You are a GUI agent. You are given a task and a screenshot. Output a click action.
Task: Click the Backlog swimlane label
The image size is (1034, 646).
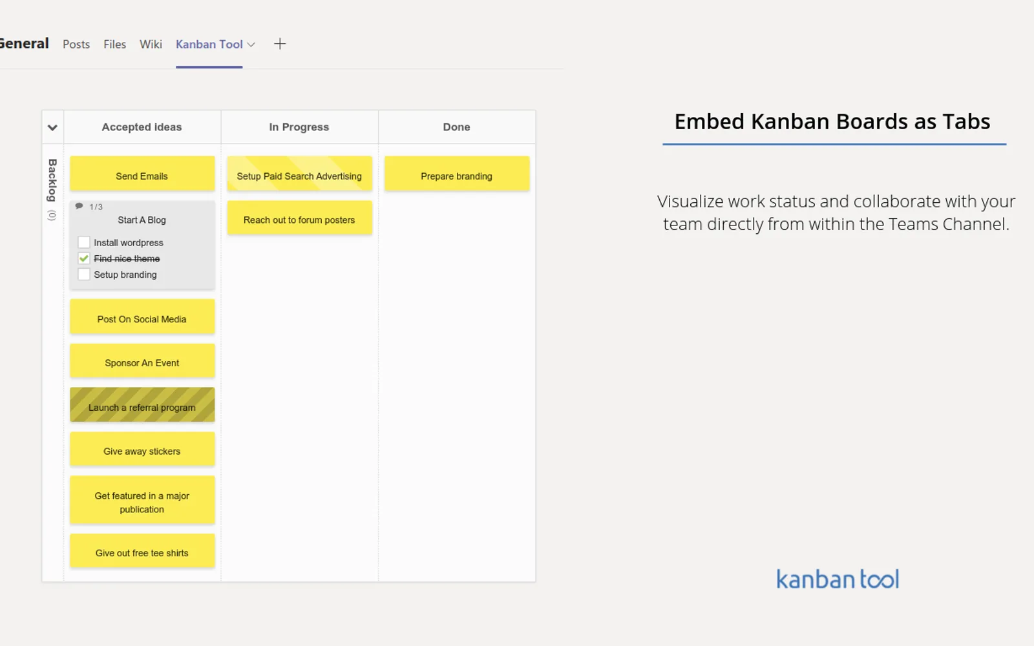coord(52,180)
